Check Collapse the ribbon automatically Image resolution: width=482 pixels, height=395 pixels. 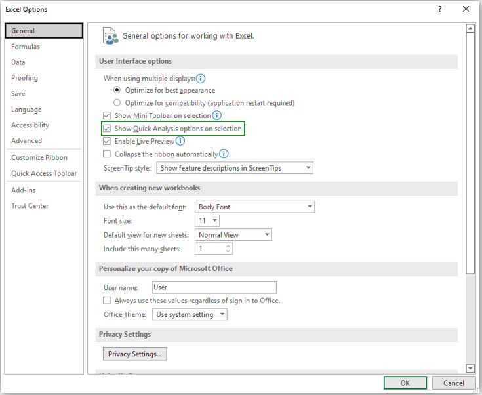pyautogui.click(x=107, y=154)
